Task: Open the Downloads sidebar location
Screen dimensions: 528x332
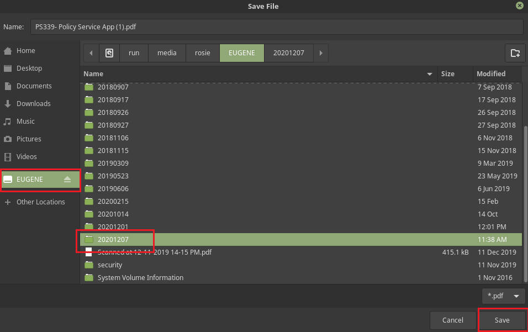Action: point(33,104)
